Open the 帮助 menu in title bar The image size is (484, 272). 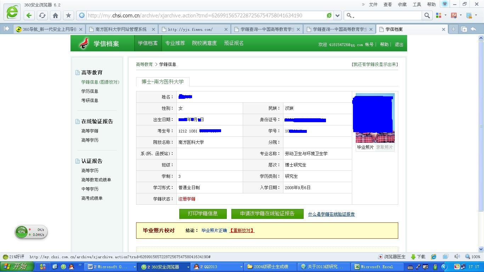tap(431, 4)
